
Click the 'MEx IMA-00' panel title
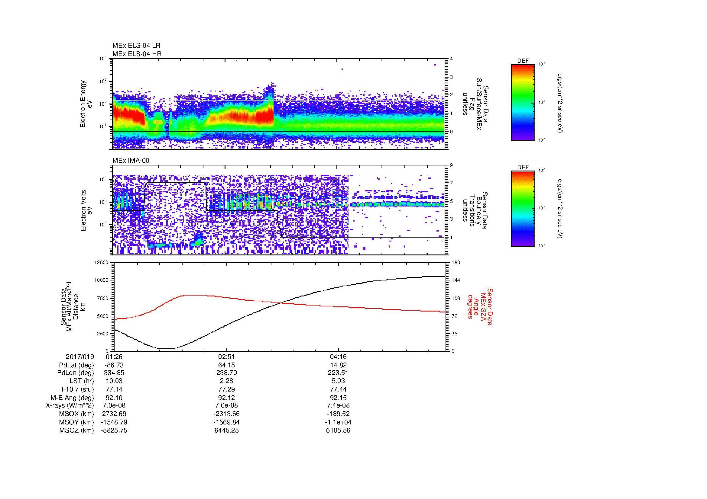coord(131,161)
